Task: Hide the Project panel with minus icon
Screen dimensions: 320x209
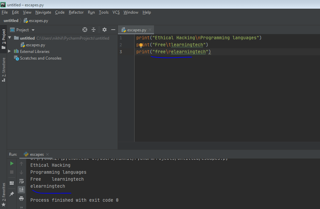Action: click(113, 30)
